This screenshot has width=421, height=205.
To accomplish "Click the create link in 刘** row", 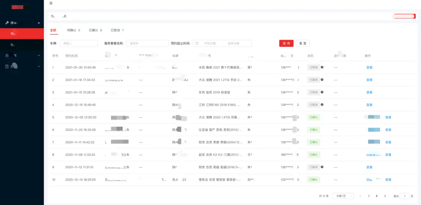I will pyautogui.click(x=374, y=179).
